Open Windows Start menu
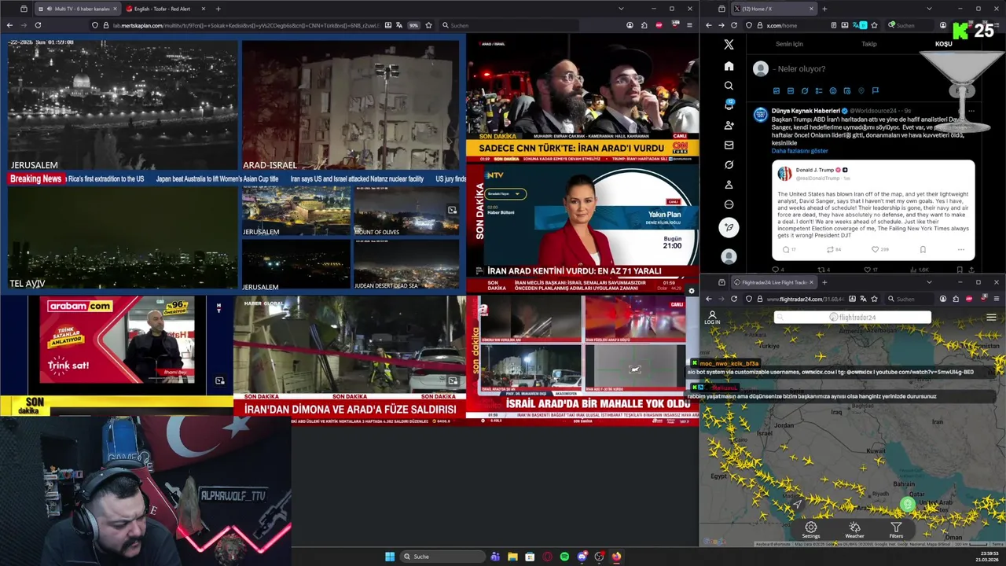The height and width of the screenshot is (566, 1006). click(390, 557)
